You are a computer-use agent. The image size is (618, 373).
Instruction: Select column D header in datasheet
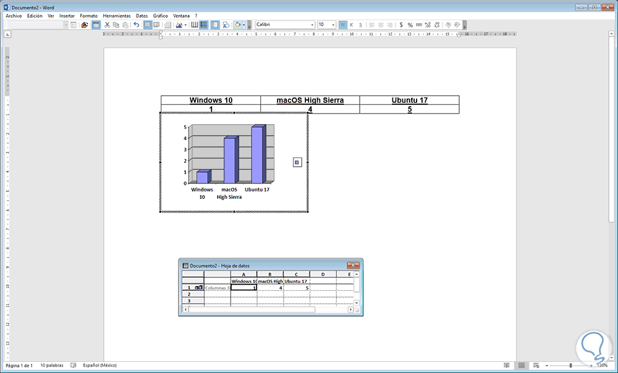click(323, 274)
